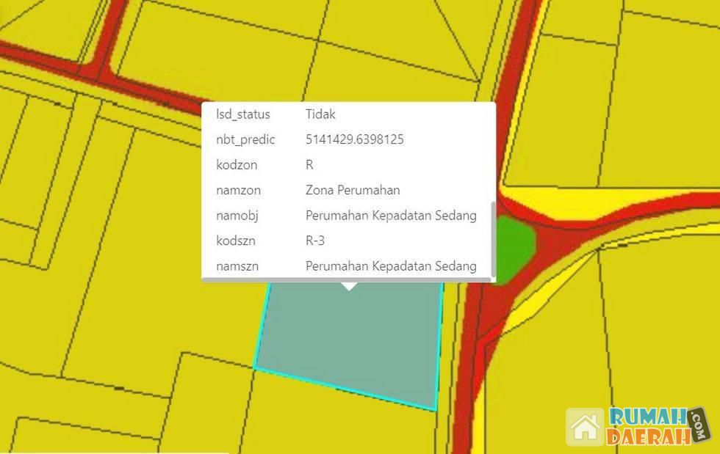720x454 pixels.
Task: Click the 'R' kodzon value
Action: pos(309,165)
